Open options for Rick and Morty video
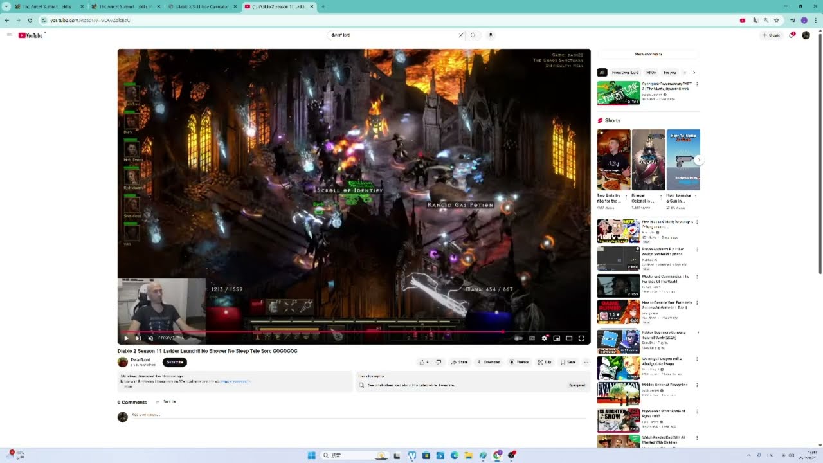Viewport: 823px width, 463px height. (x=697, y=222)
